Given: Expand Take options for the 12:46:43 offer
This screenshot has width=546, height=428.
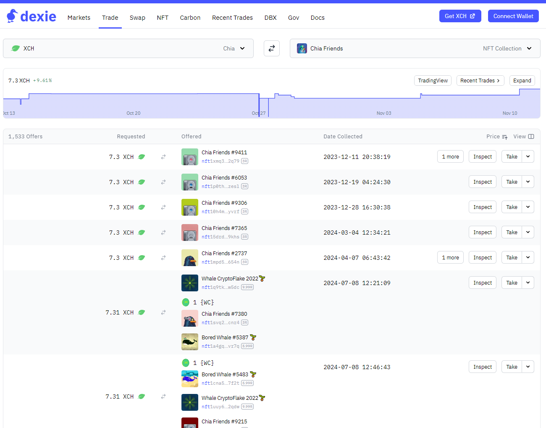Looking at the screenshot, I should [528, 367].
